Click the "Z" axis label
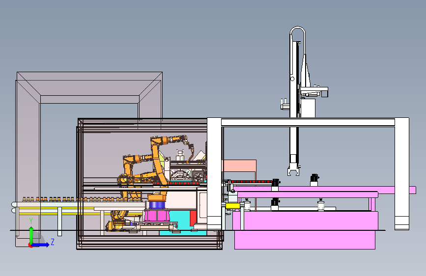Screen dimensions: 426x276 click(53, 242)
